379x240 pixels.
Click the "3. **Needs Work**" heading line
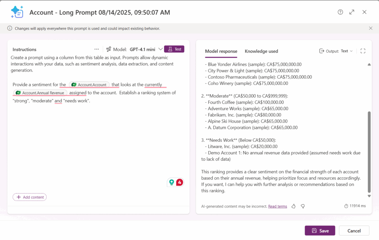pyautogui.click(x=238, y=140)
